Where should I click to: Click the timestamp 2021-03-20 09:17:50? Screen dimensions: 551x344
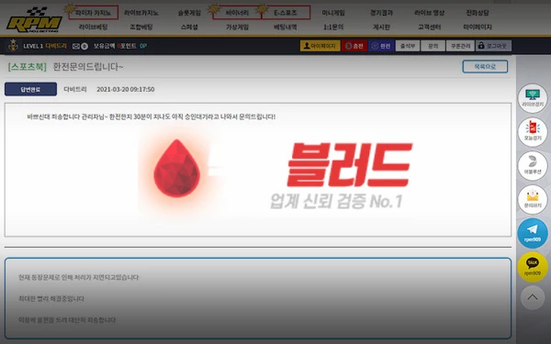[x=126, y=89]
